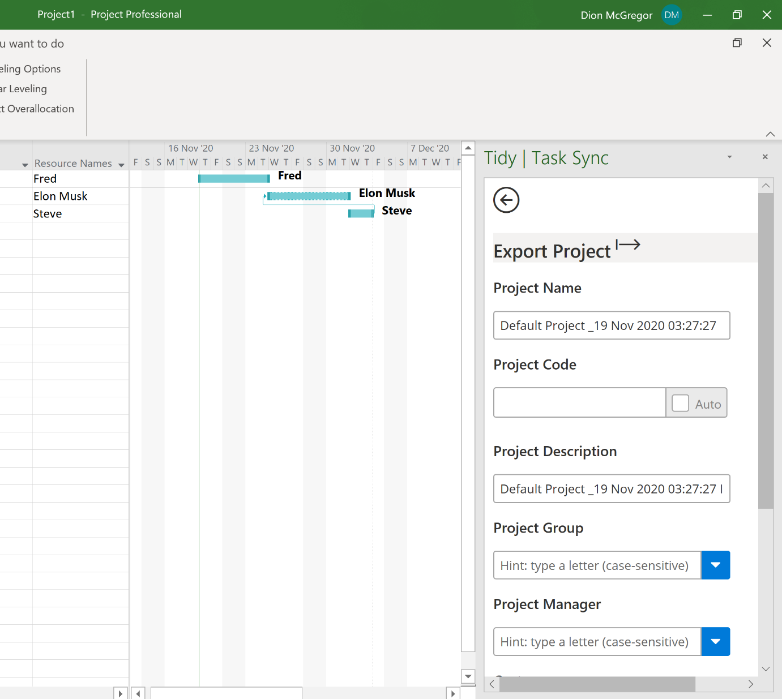Image resolution: width=782 pixels, height=699 pixels.
Task: Click the left scroll arrow under the task table
Action: tap(138, 693)
